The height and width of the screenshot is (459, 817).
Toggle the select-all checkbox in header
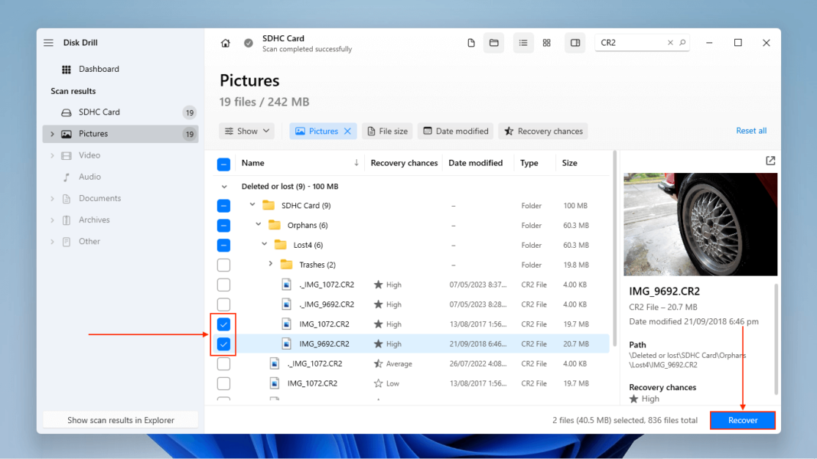point(223,164)
